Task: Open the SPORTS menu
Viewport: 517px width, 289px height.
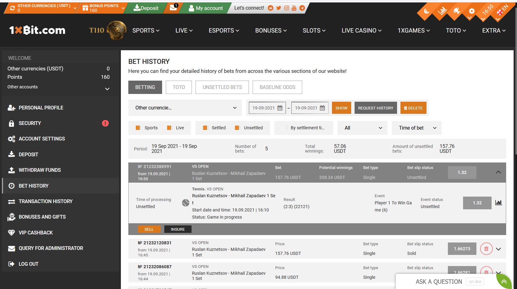Action: 146,30
